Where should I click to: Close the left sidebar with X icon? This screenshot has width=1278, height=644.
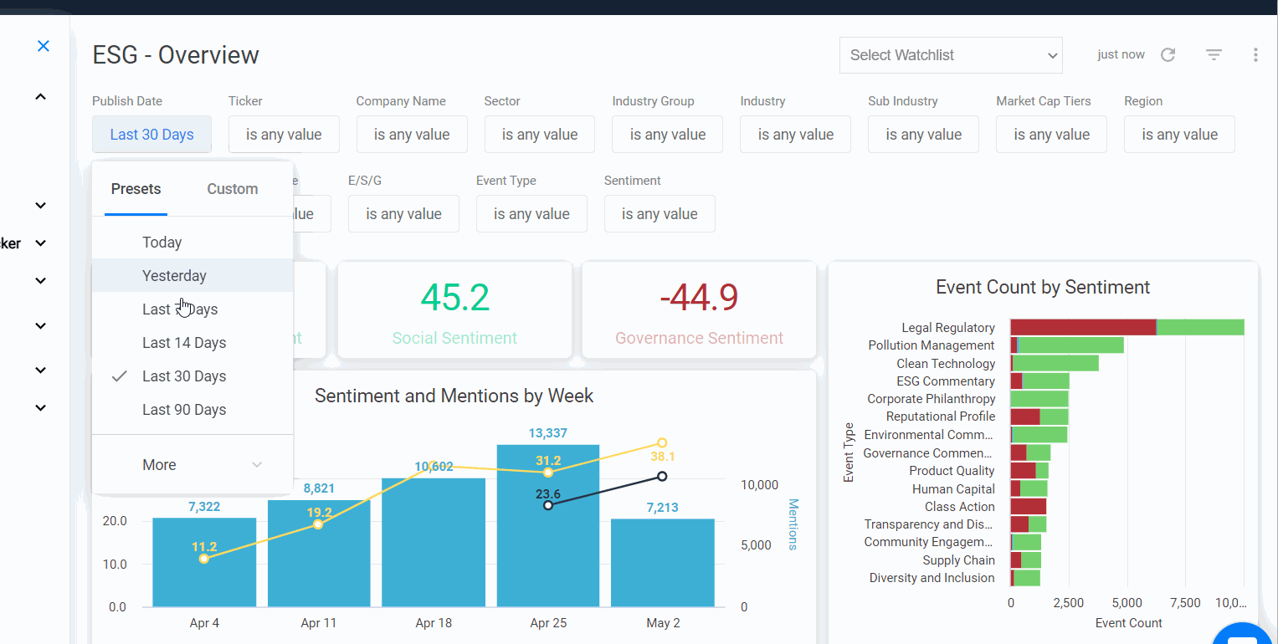click(44, 46)
